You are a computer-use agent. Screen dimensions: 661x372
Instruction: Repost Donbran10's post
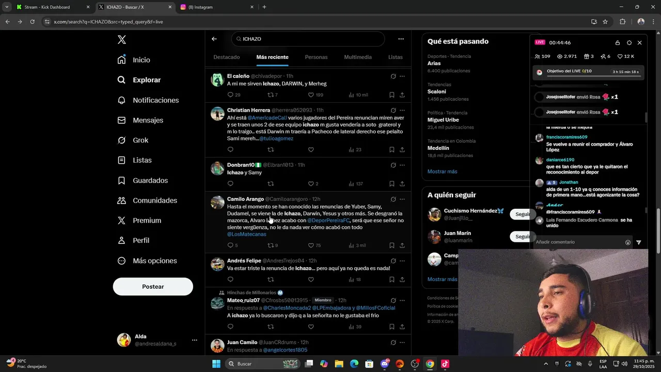pos(270,184)
